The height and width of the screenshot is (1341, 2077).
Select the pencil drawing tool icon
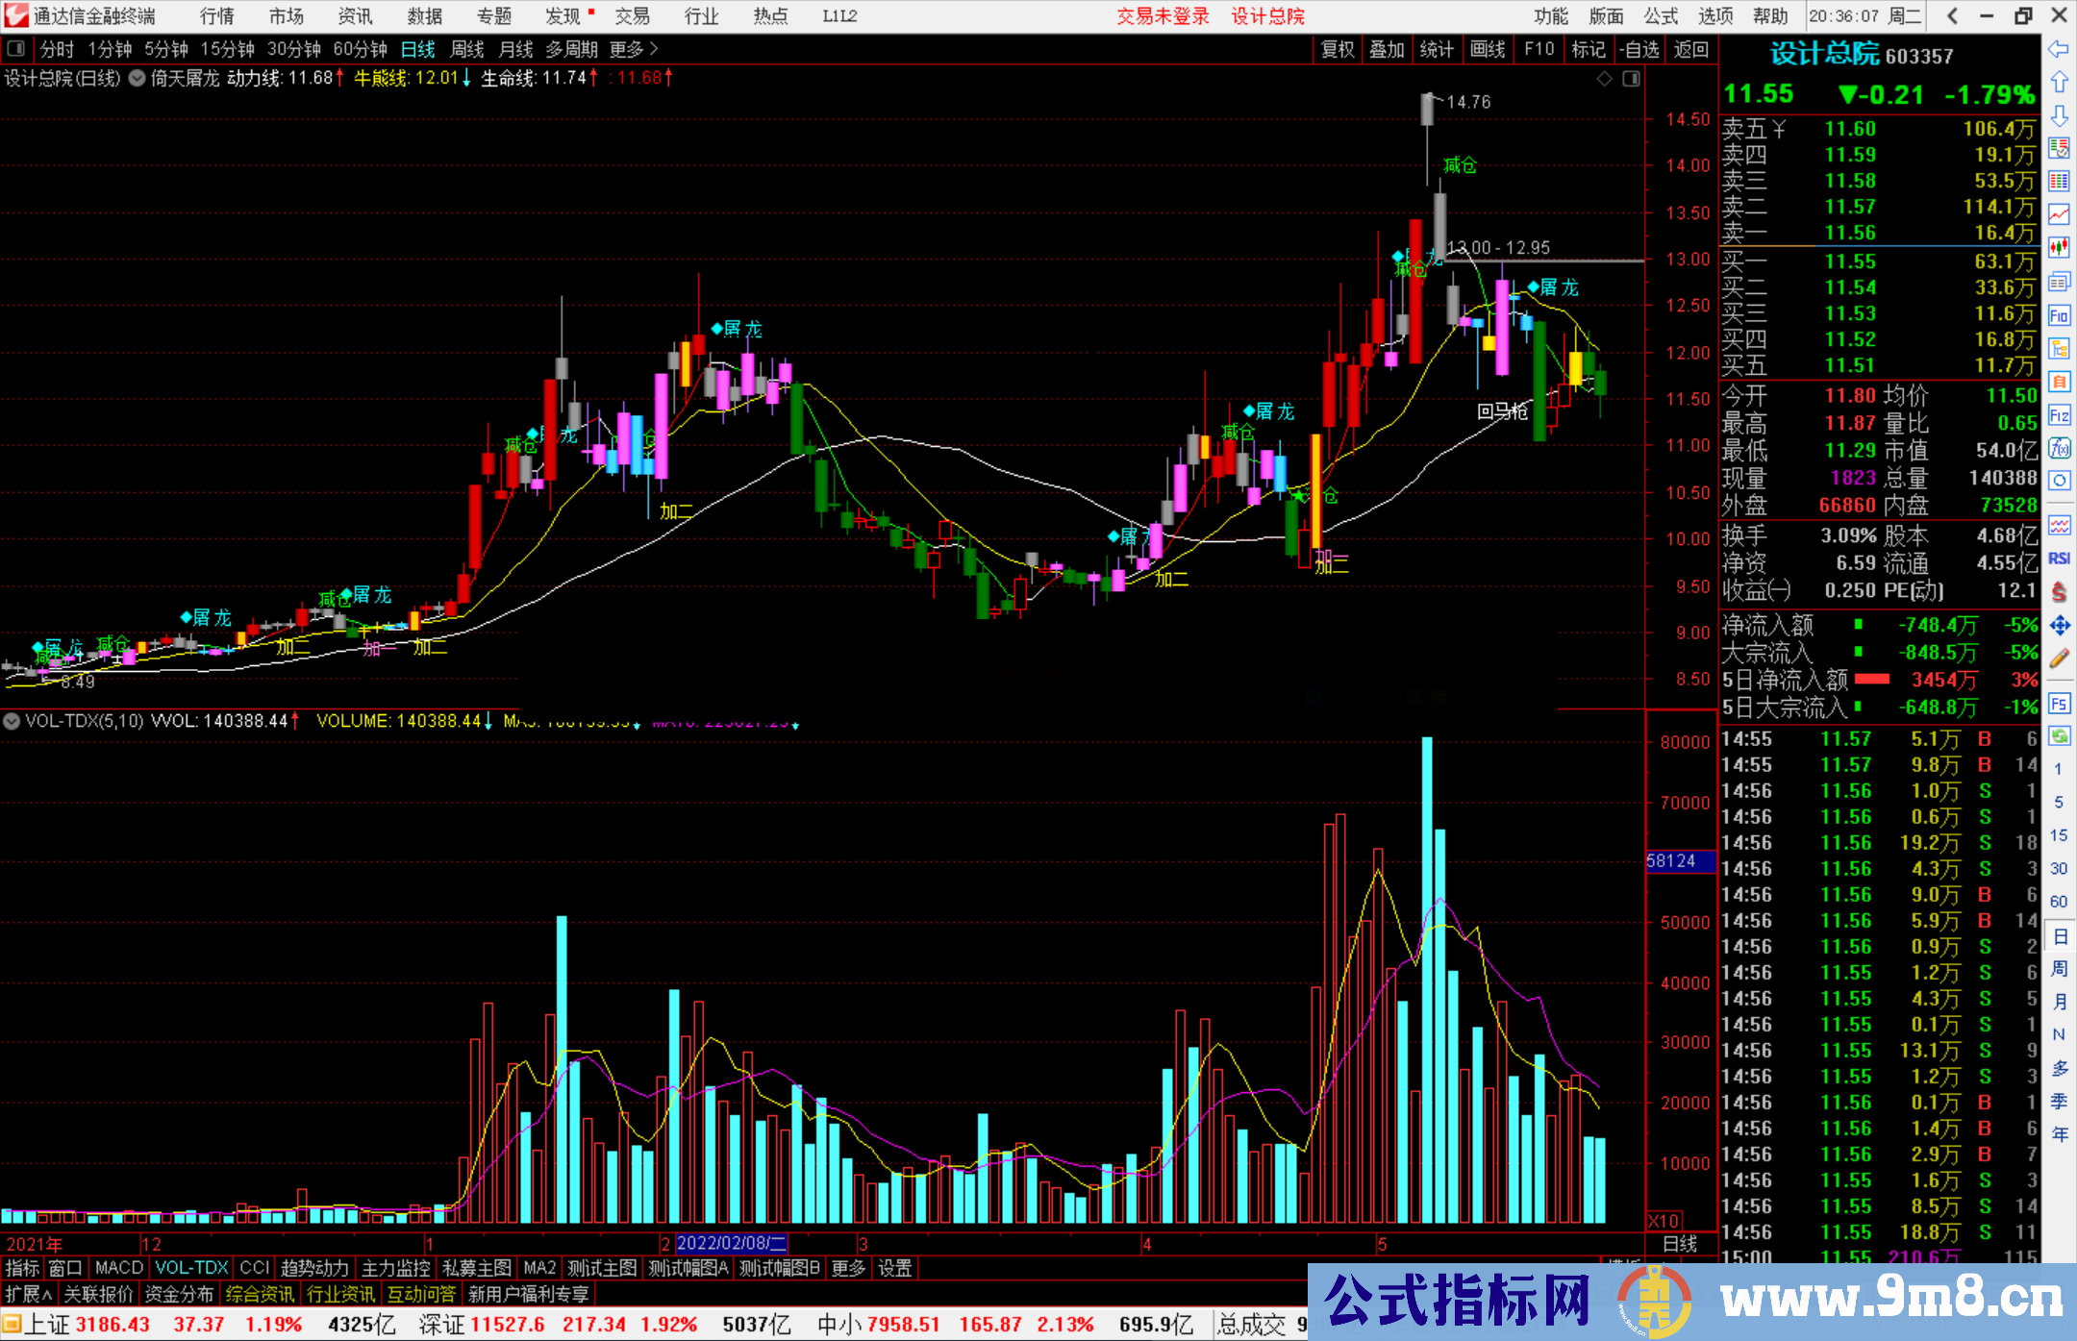[2059, 659]
